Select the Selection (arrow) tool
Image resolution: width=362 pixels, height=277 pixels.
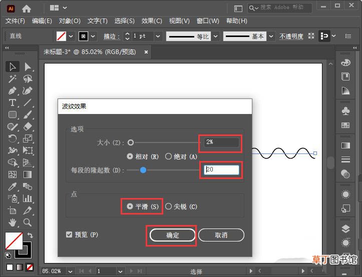tap(13, 67)
